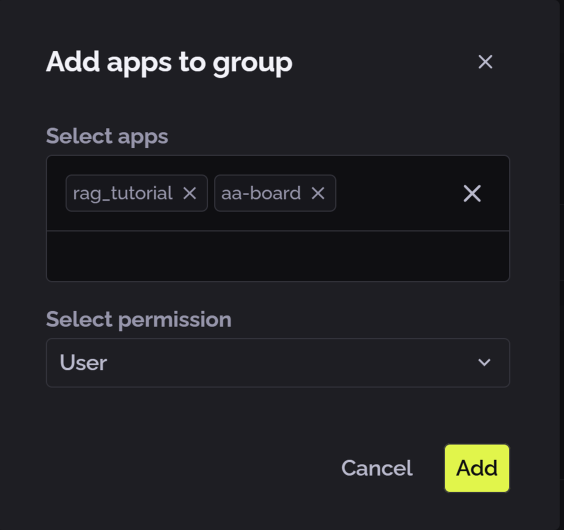The height and width of the screenshot is (530, 564).
Task: Click the X inside the aa-board chip
Action: point(318,193)
